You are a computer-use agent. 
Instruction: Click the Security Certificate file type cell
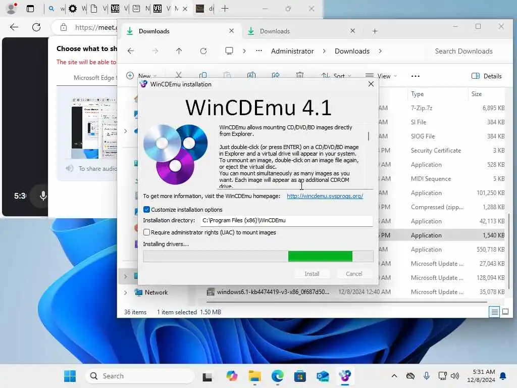[x=436, y=151]
